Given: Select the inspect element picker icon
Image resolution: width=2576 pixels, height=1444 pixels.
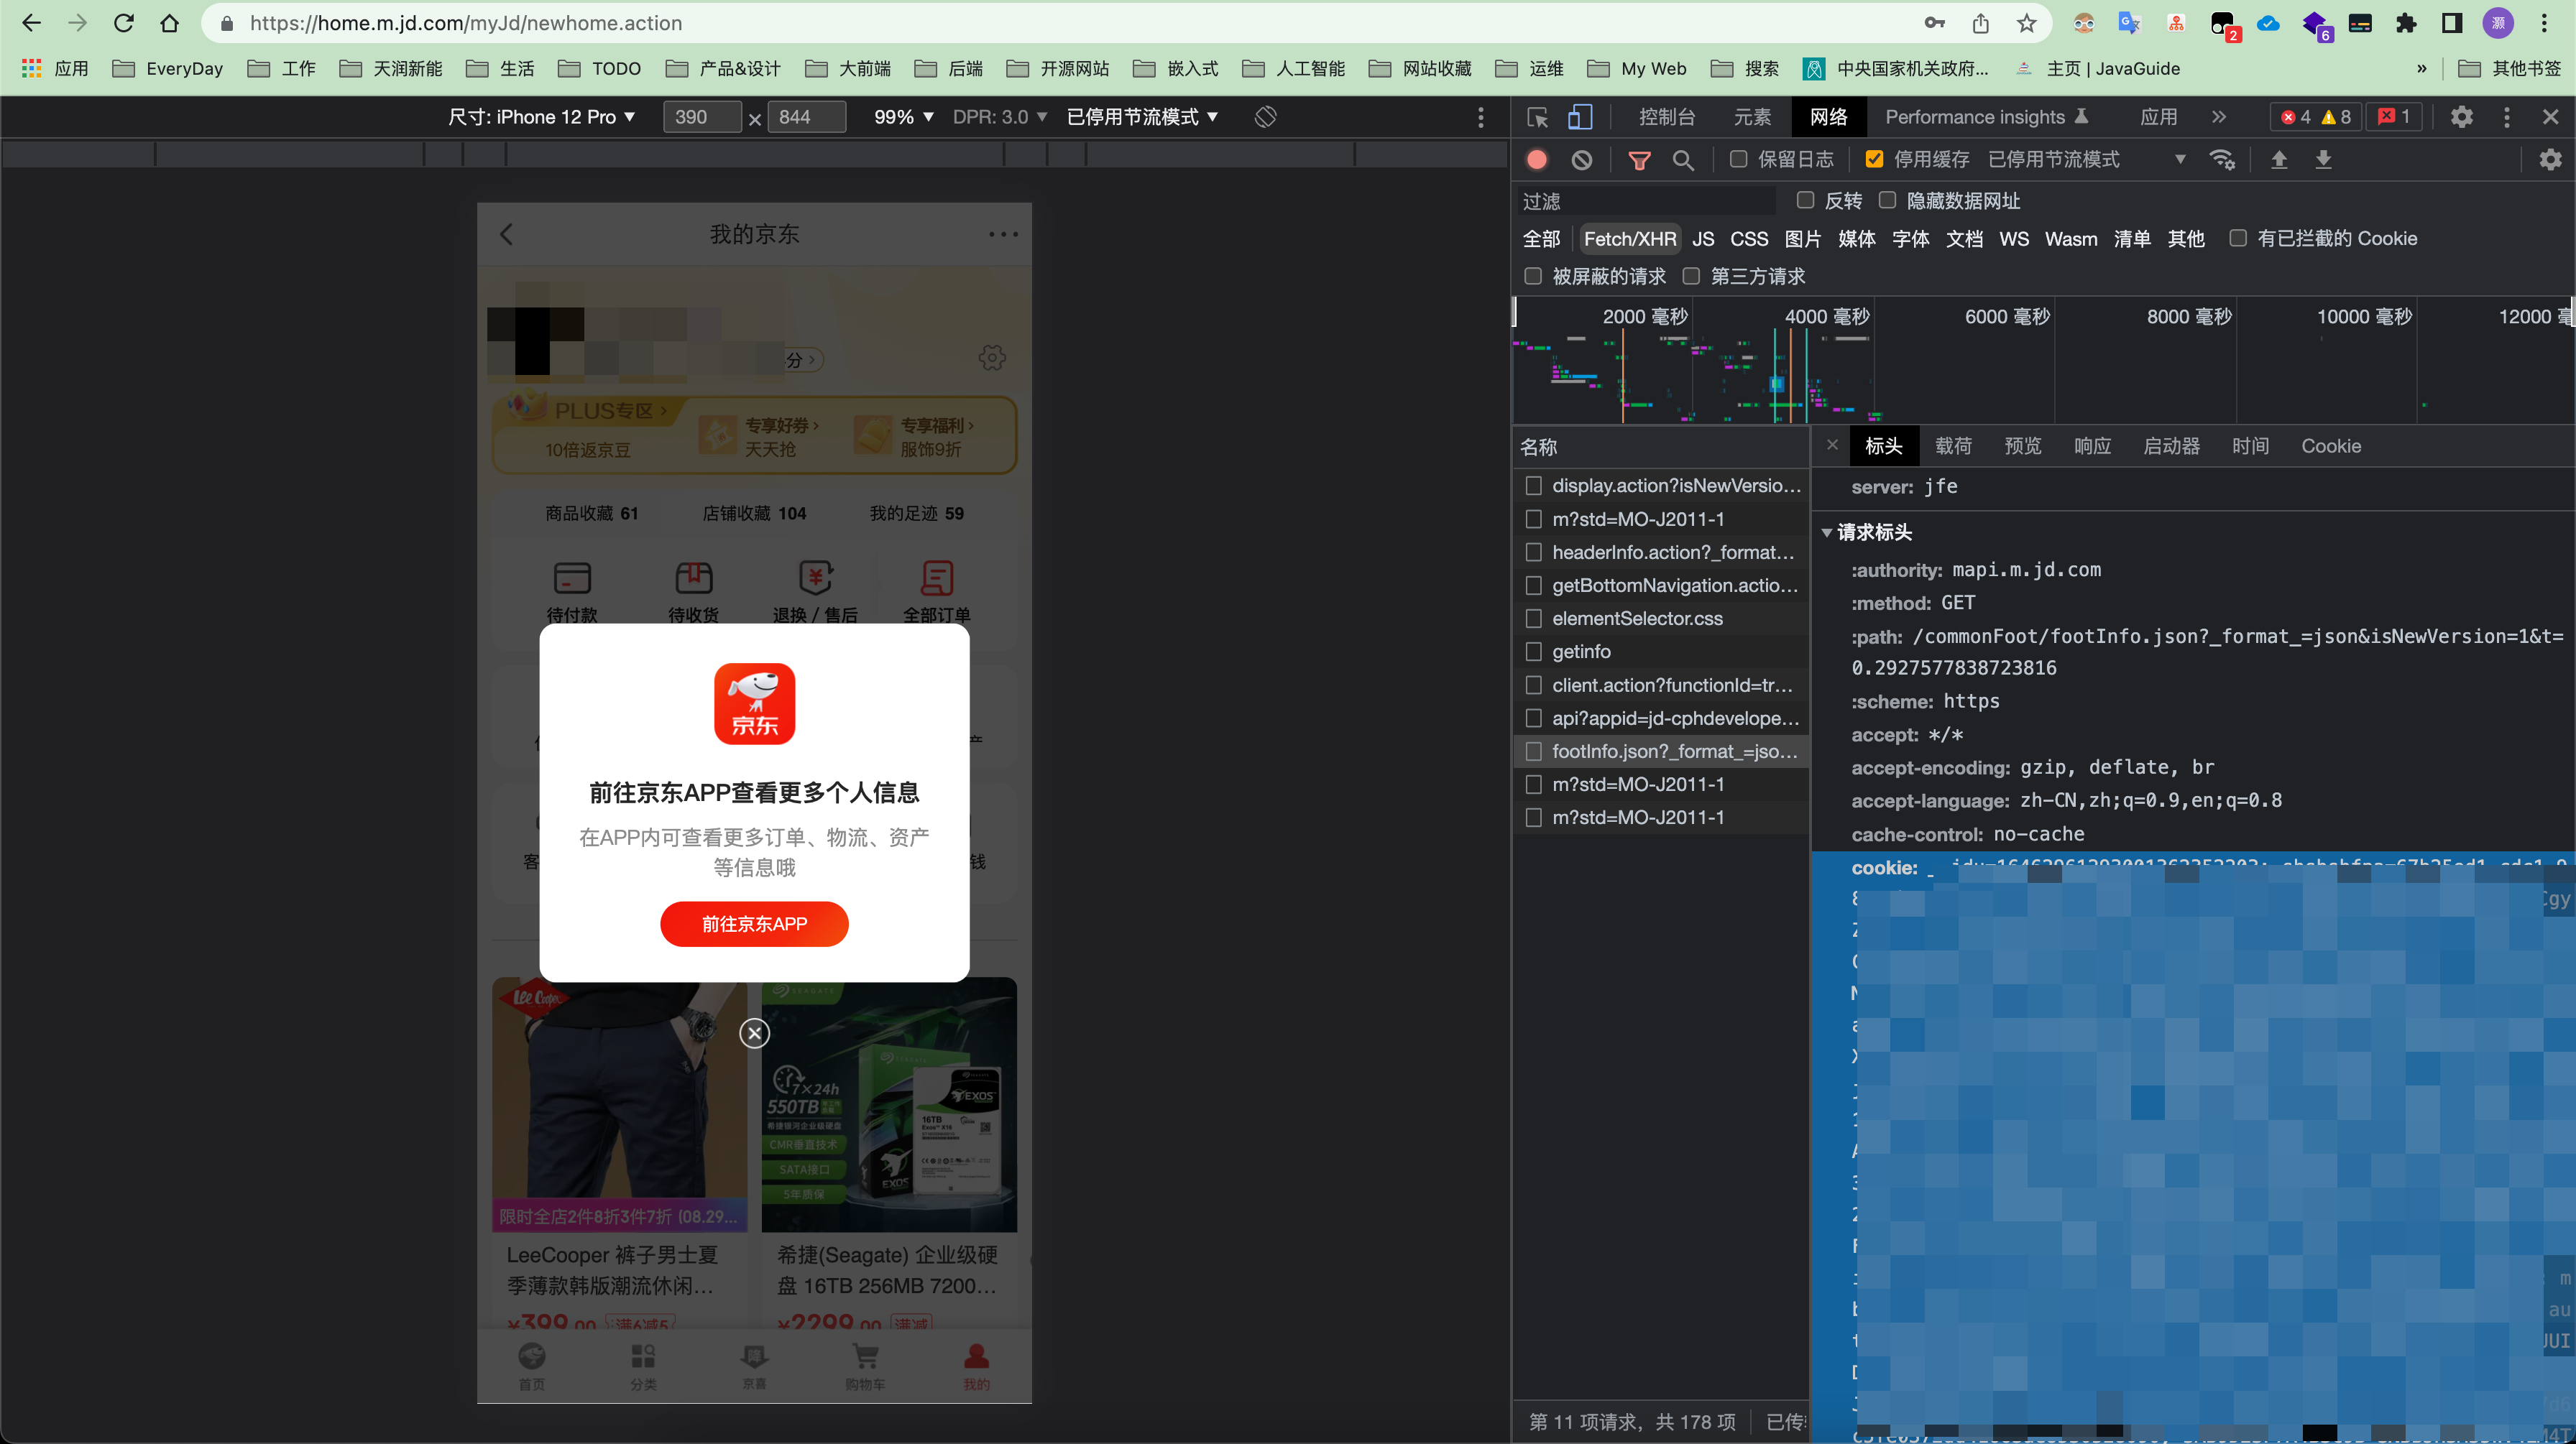Looking at the screenshot, I should pos(1538,117).
